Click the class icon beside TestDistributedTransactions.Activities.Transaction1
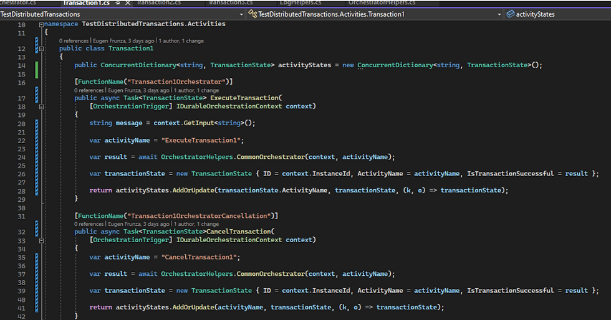Viewport: 611px width, 320px height. coord(253,14)
